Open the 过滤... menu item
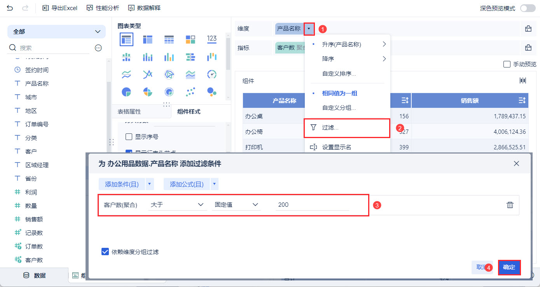 347,128
